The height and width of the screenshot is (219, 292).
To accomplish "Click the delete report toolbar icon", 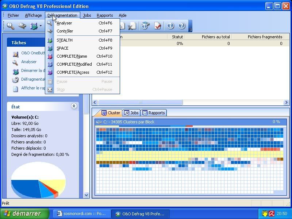I will coord(132,26).
